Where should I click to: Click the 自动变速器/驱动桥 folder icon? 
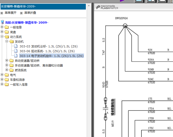point(11,60)
